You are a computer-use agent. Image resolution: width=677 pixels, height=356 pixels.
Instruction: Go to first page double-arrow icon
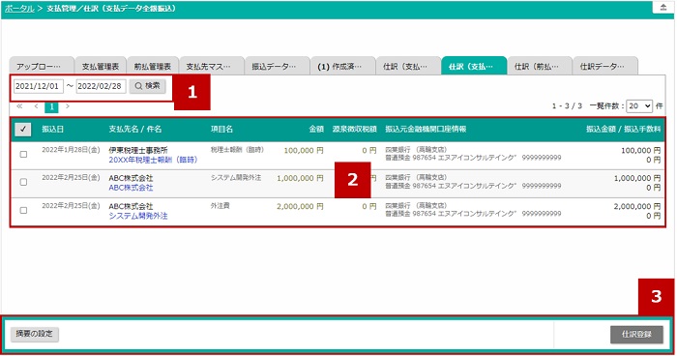click(x=19, y=106)
